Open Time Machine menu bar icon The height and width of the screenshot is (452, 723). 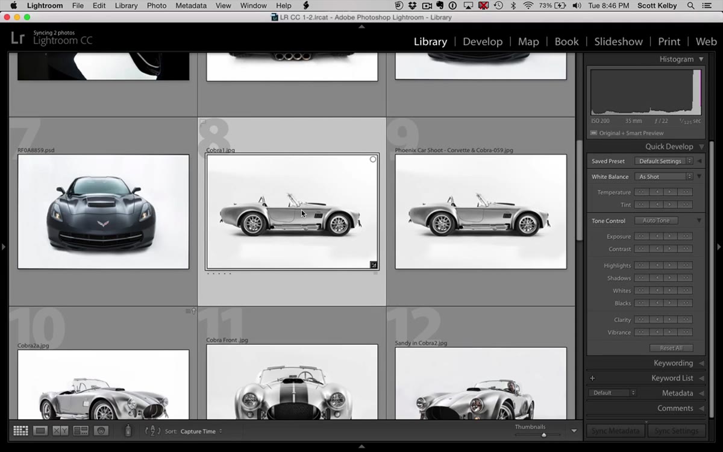pos(498,5)
